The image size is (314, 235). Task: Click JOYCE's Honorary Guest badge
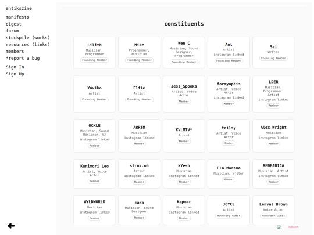pos(229,216)
